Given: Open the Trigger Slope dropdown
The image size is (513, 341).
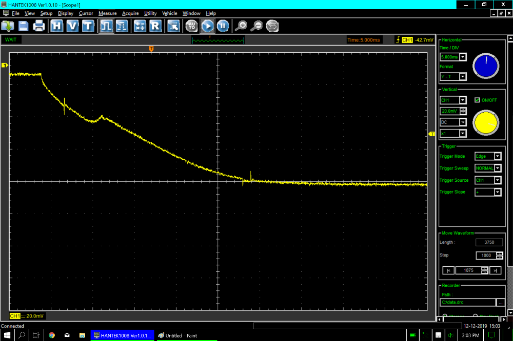Looking at the screenshot, I should [x=497, y=193].
